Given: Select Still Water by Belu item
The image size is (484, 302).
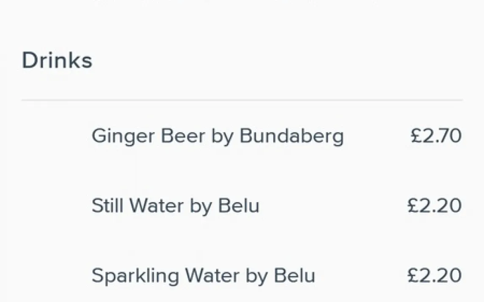Looking at the screenshot, I should [175, 206].
